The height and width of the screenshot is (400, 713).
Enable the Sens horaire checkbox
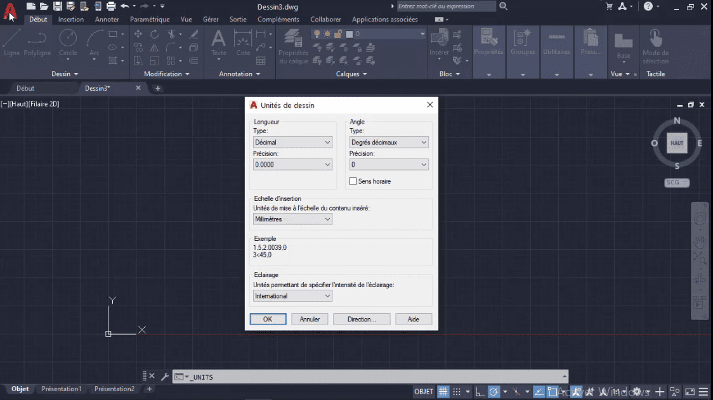353,181
